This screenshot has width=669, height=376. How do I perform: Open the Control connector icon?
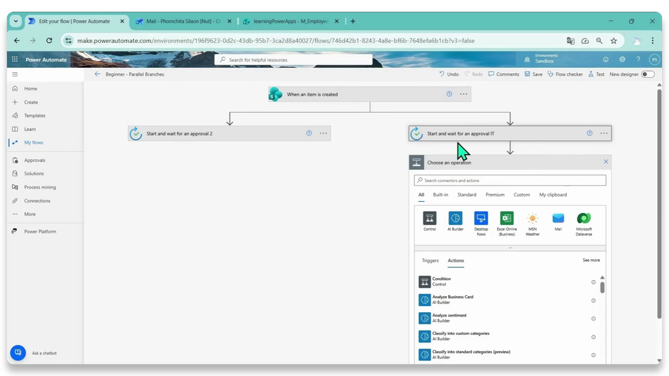click(x=429, y=218)
